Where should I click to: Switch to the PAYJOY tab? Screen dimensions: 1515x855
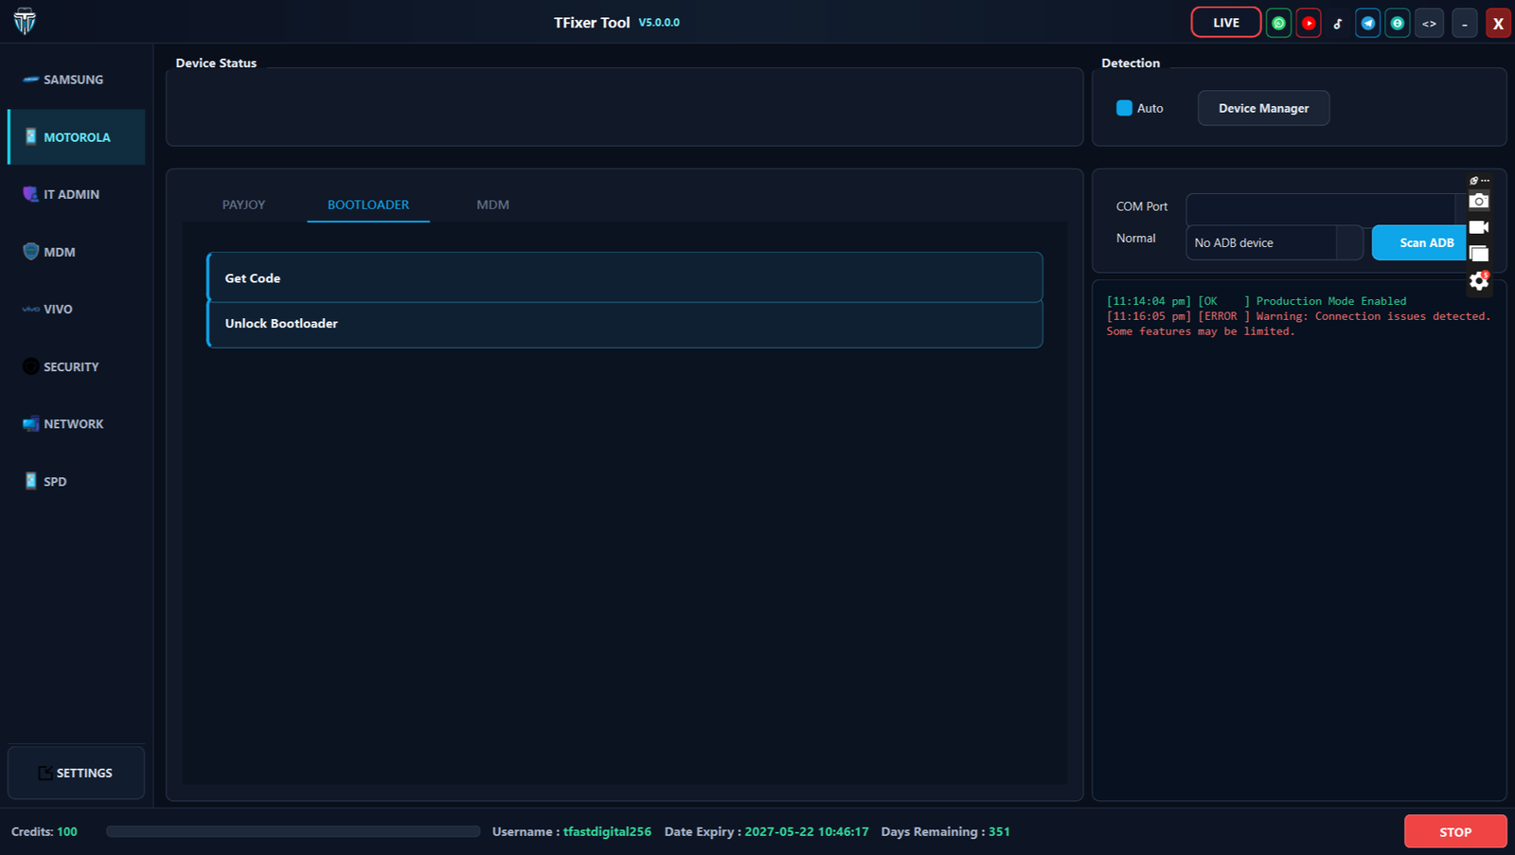coord(243,205)
